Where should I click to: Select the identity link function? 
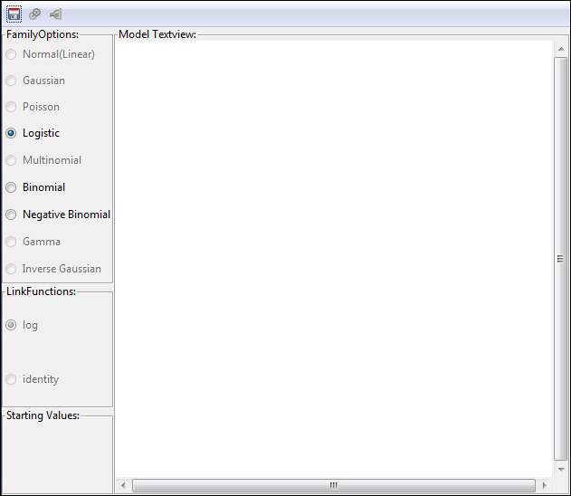tap(32, 379)
